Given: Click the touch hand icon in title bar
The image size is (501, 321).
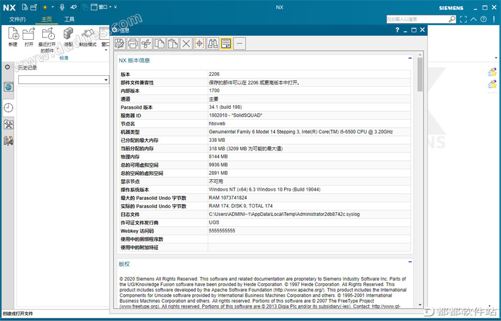Looking at the screenshot, I should (73, 7).
